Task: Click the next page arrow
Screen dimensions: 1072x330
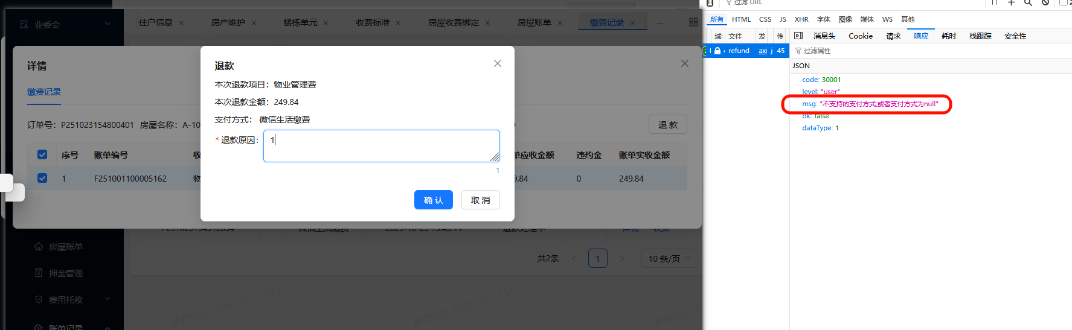Action: 622,259
